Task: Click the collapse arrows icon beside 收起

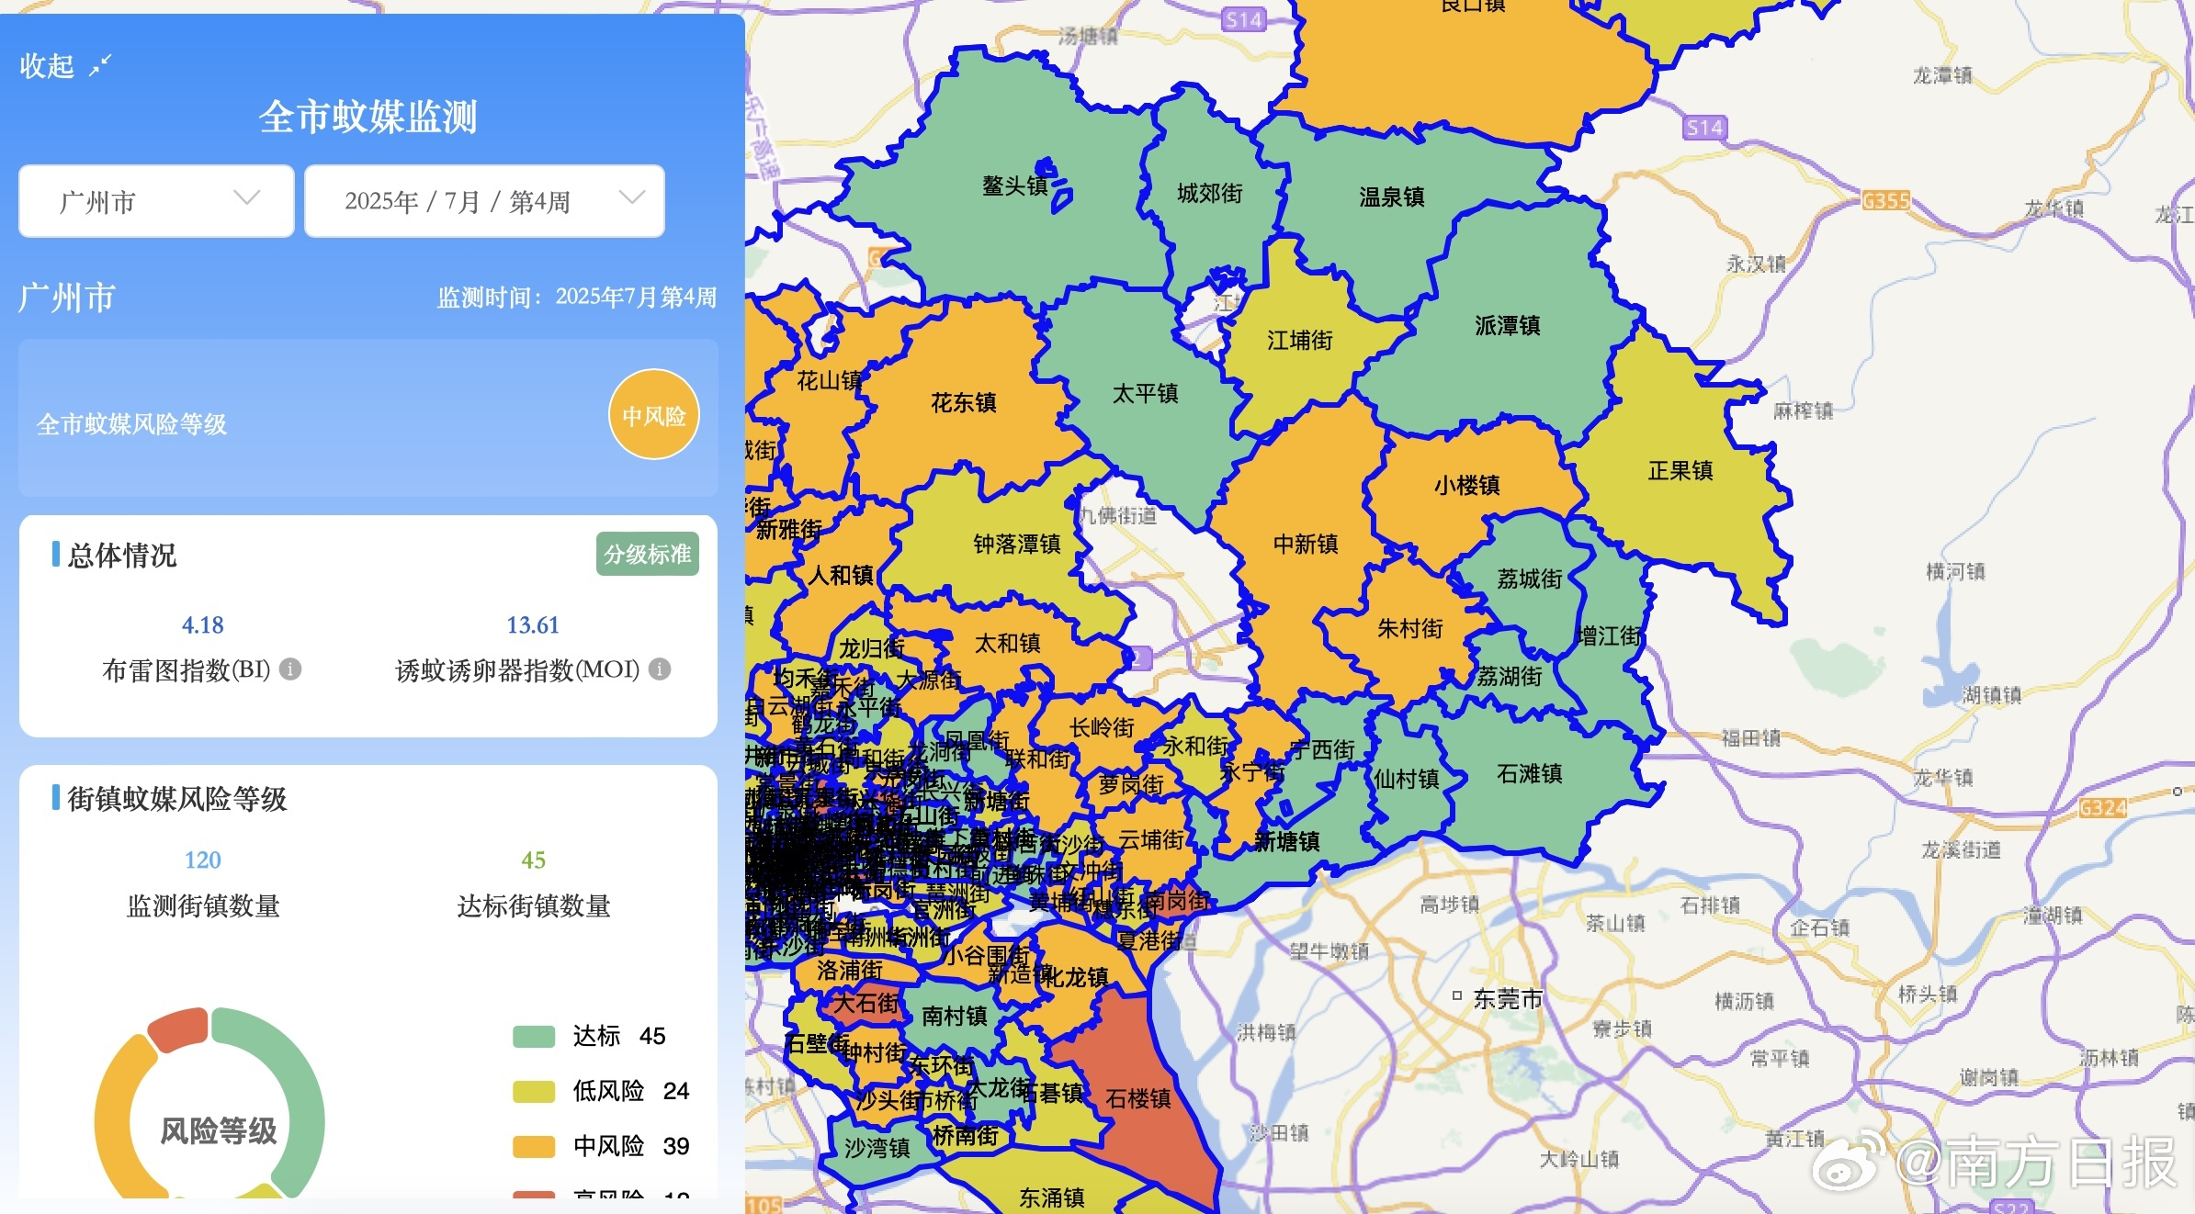Action: click(99, 65)
